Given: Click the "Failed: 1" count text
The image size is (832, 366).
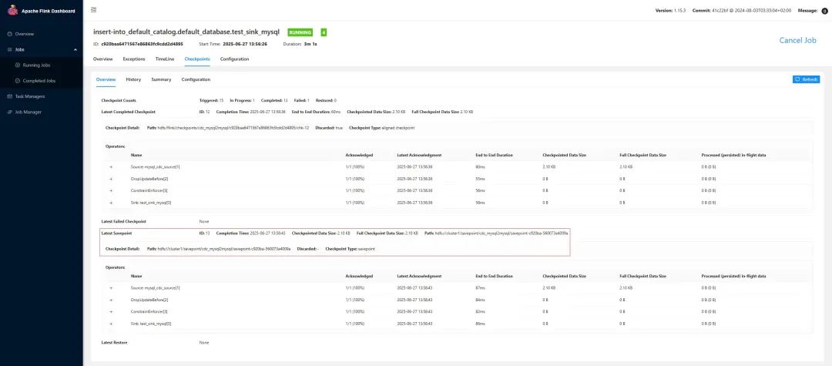Looking at the screenshot, I should tap(301, 100).
